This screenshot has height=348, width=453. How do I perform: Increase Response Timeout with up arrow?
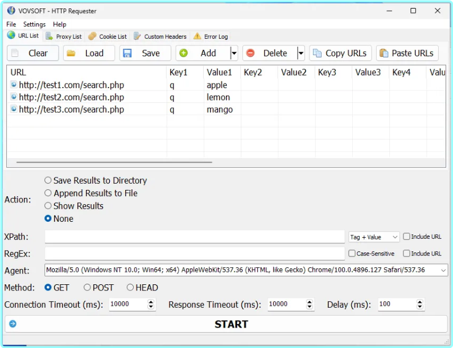(x=310, y=301)
